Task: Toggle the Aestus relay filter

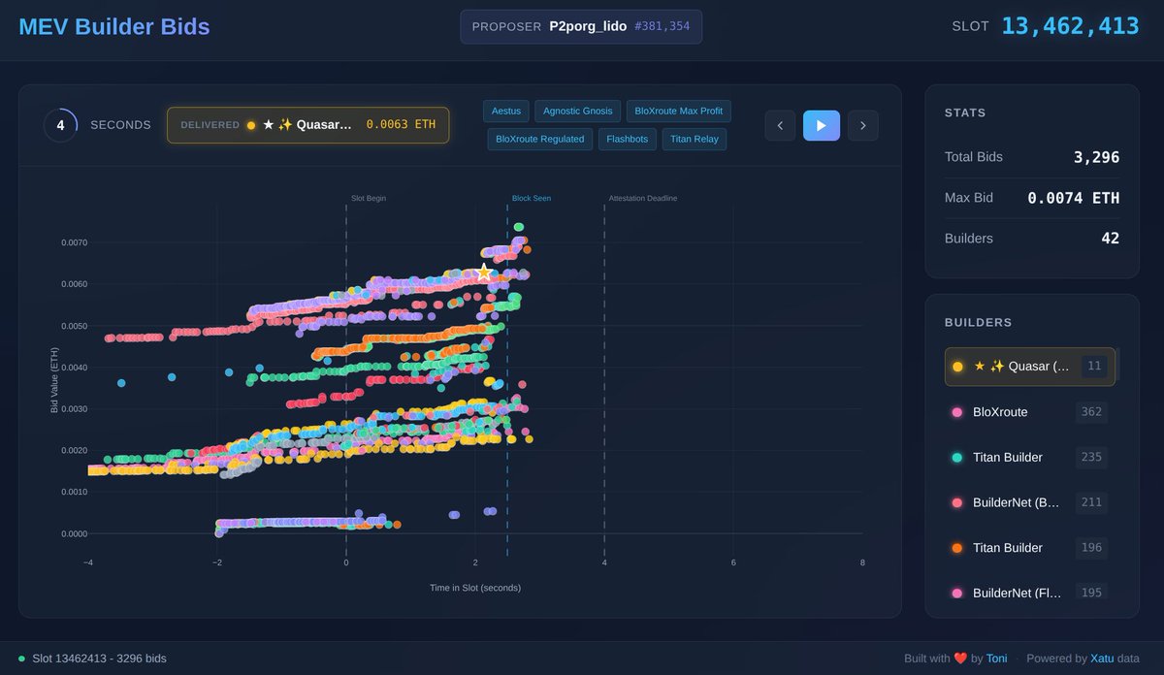Action: point(505,111)
